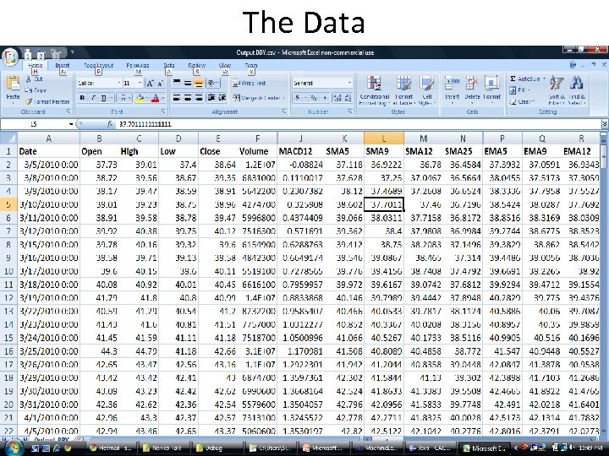Open the General number format dropdown
Screen dimensions: 609x456
(x=349, y=83)
